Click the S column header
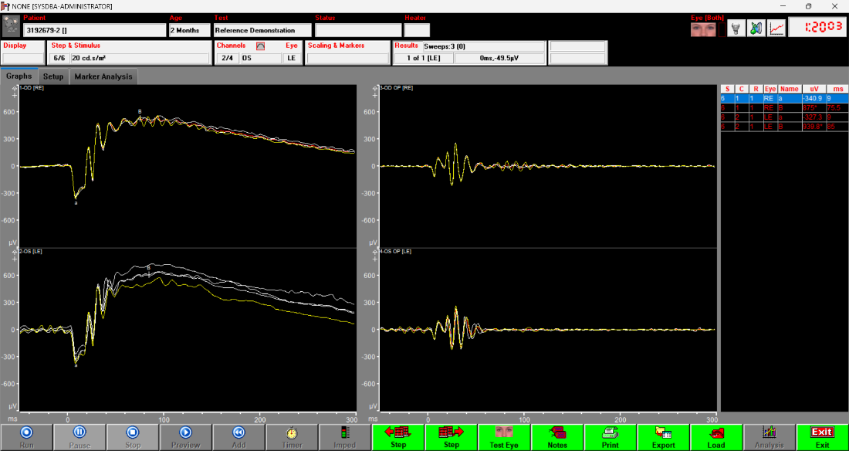 pos(726,90)
